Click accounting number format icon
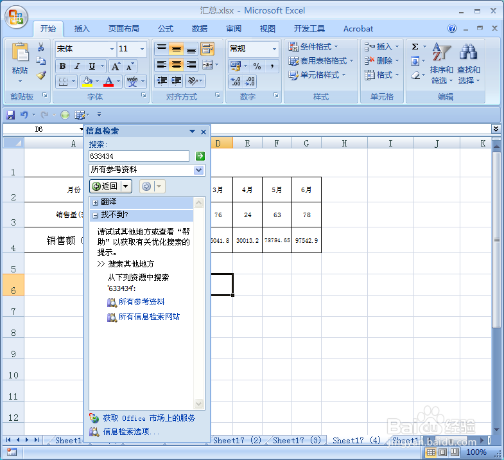The height and width of the screenshot is (460, 504). pyautogui.click(x=235, y=66)
